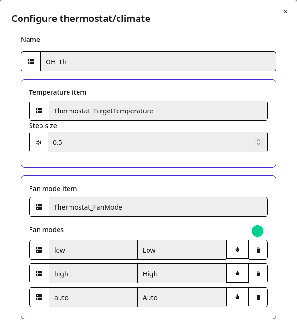Edit the 'Auto' fan mode label field
Image resolution: width=297 pixels, height=324 pixels.
pos(182,297)
